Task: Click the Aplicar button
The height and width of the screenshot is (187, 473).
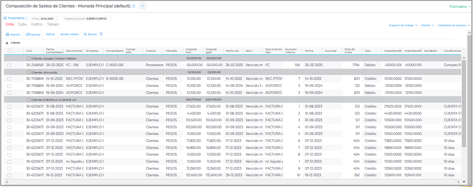Action: coord(50,34)
